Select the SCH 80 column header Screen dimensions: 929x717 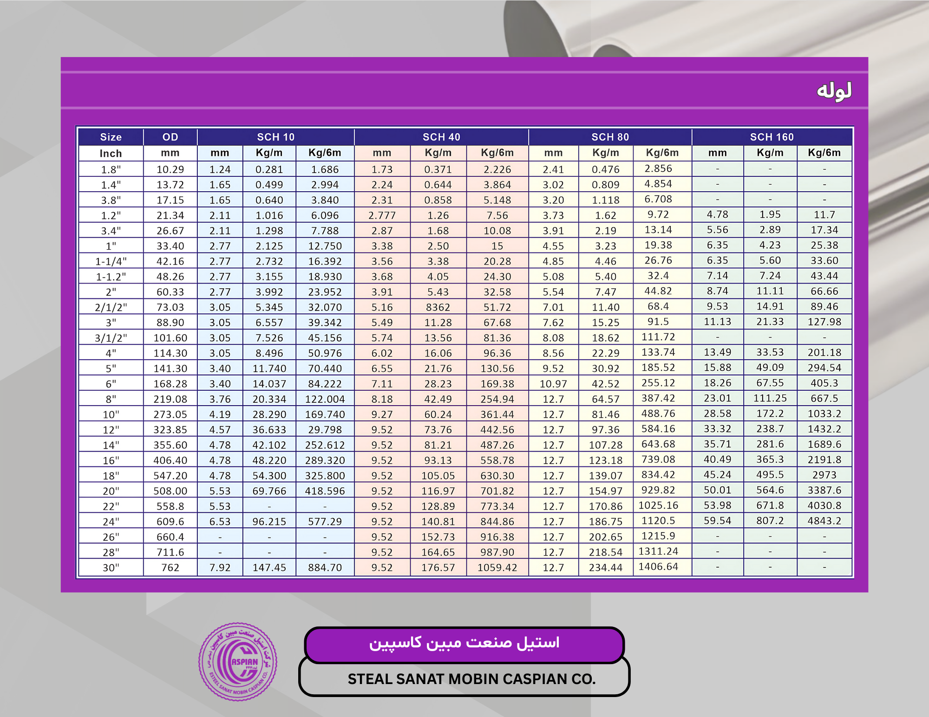point(609,137)
